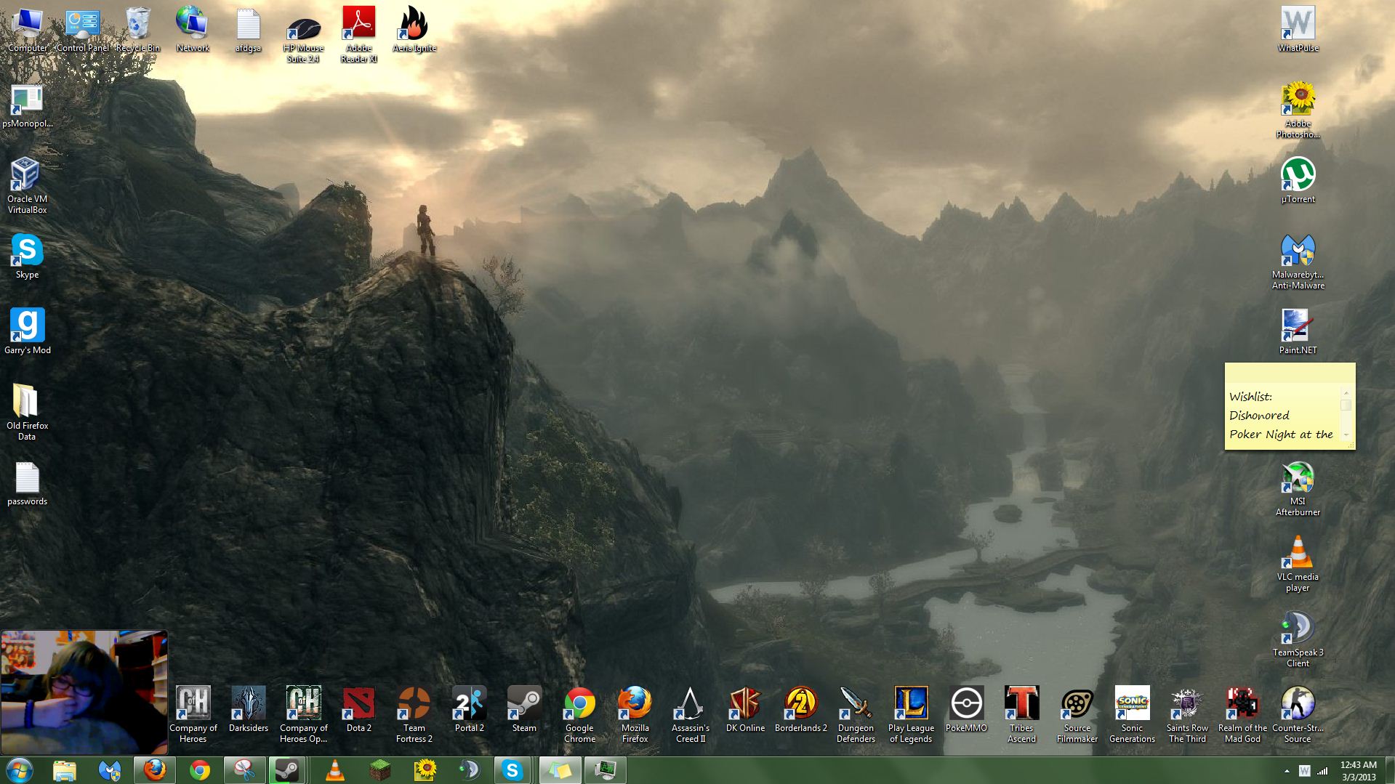Click the sticky note scroll-down arrow
Image resolution: width=1395 pixels, height=784 pixels.
tap(1346, 435)
